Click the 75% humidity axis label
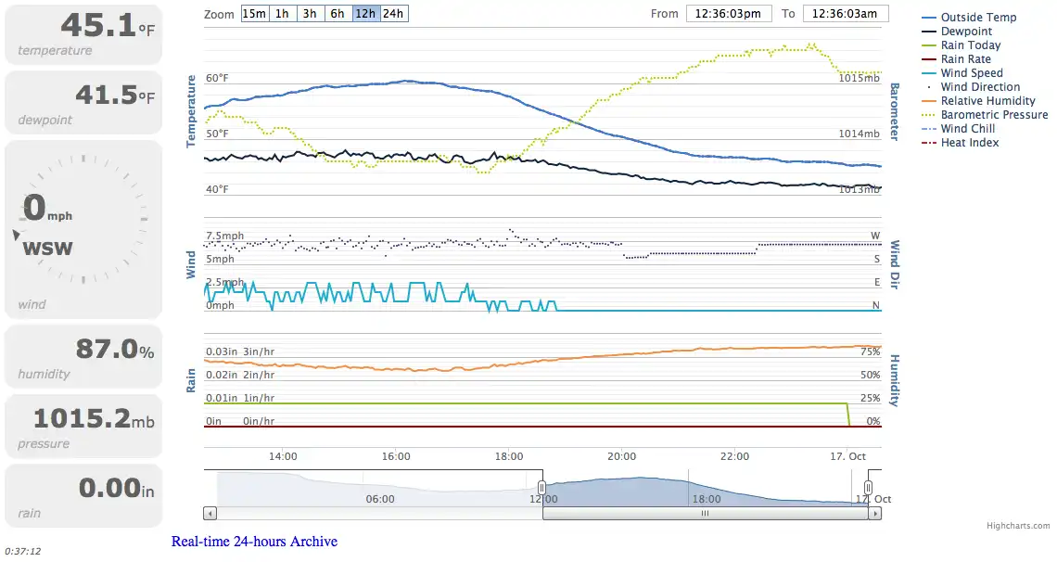 click(x=871, y=351)
